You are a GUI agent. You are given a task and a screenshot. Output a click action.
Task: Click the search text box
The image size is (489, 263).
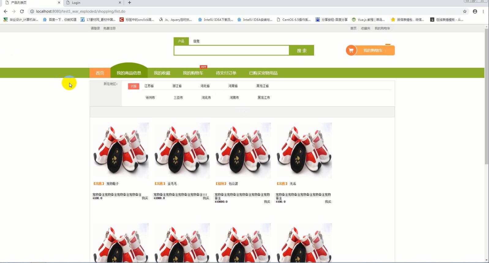(x=231, y=50)
